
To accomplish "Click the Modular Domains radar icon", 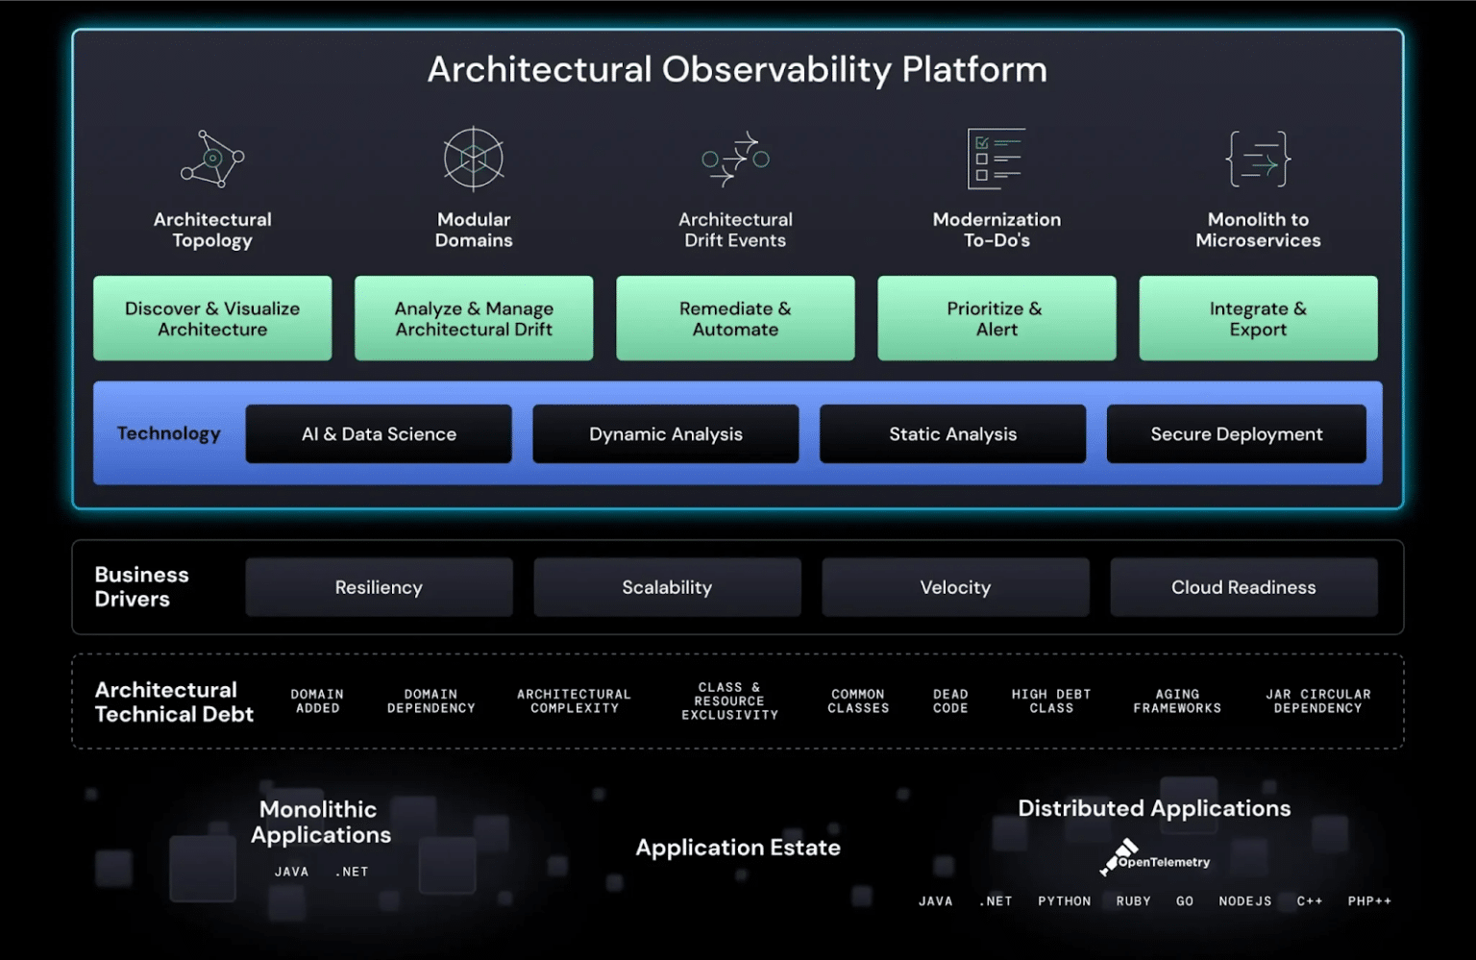I will click(x=473, y=159).
